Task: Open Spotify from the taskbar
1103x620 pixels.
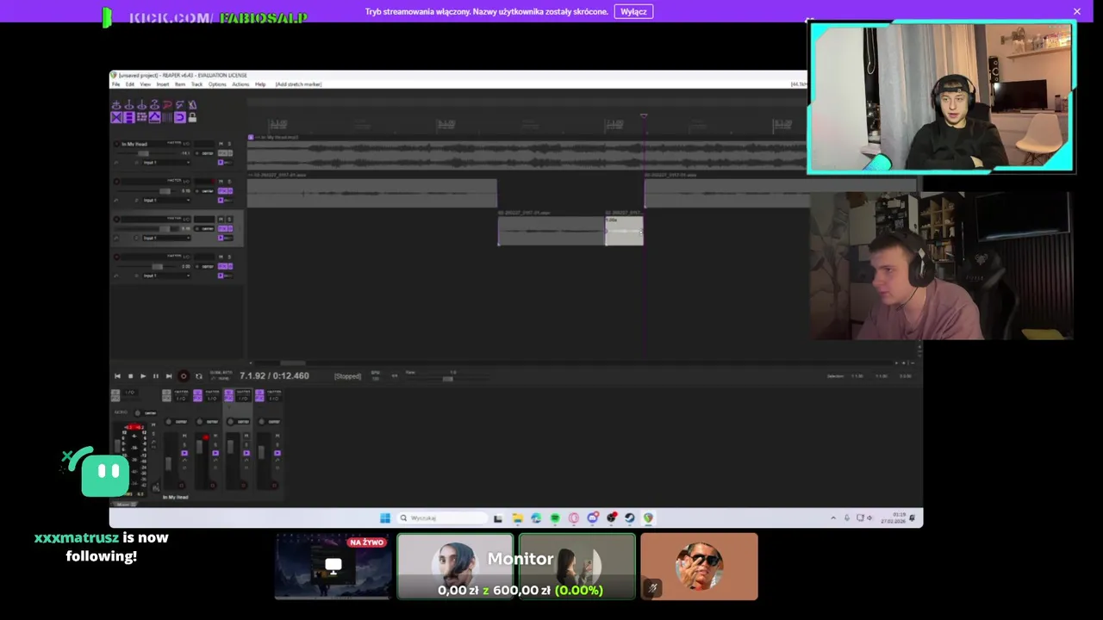Action: (x=555, y=518)
